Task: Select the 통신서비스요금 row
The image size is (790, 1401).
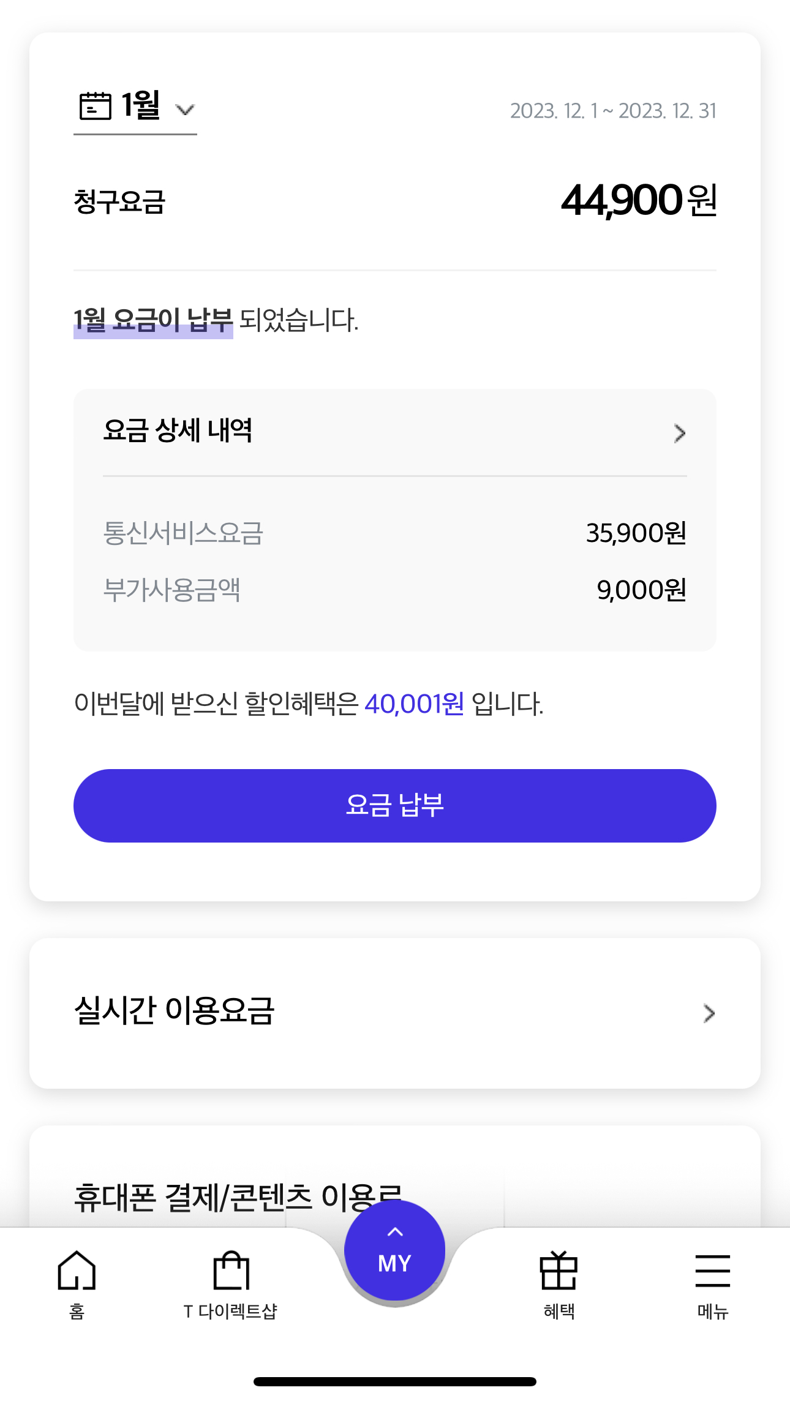Action: click(x=394, y=533)
